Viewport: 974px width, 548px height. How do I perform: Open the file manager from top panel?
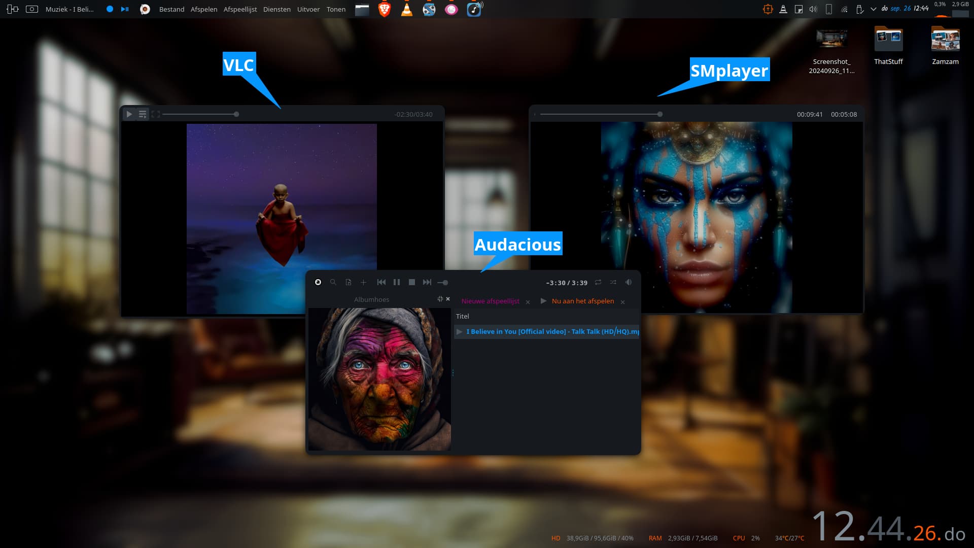(x=362, y=9)
